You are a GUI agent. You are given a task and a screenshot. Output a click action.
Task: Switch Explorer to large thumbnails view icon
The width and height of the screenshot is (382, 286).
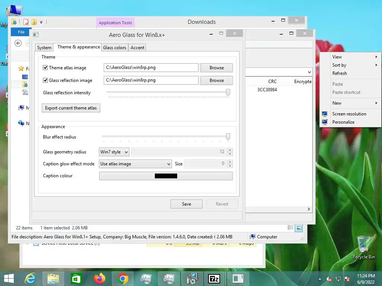pos(299,228)
